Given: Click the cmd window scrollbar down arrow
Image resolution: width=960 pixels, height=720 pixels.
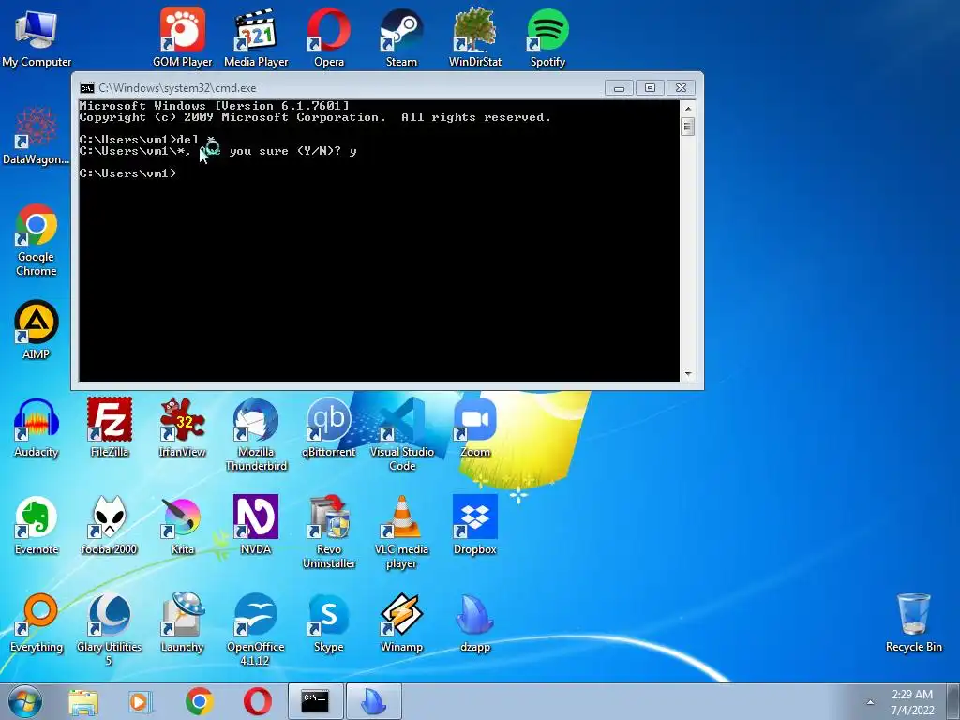Looking at the screenshot, I should pyautogui.click(x=688, y=374).
